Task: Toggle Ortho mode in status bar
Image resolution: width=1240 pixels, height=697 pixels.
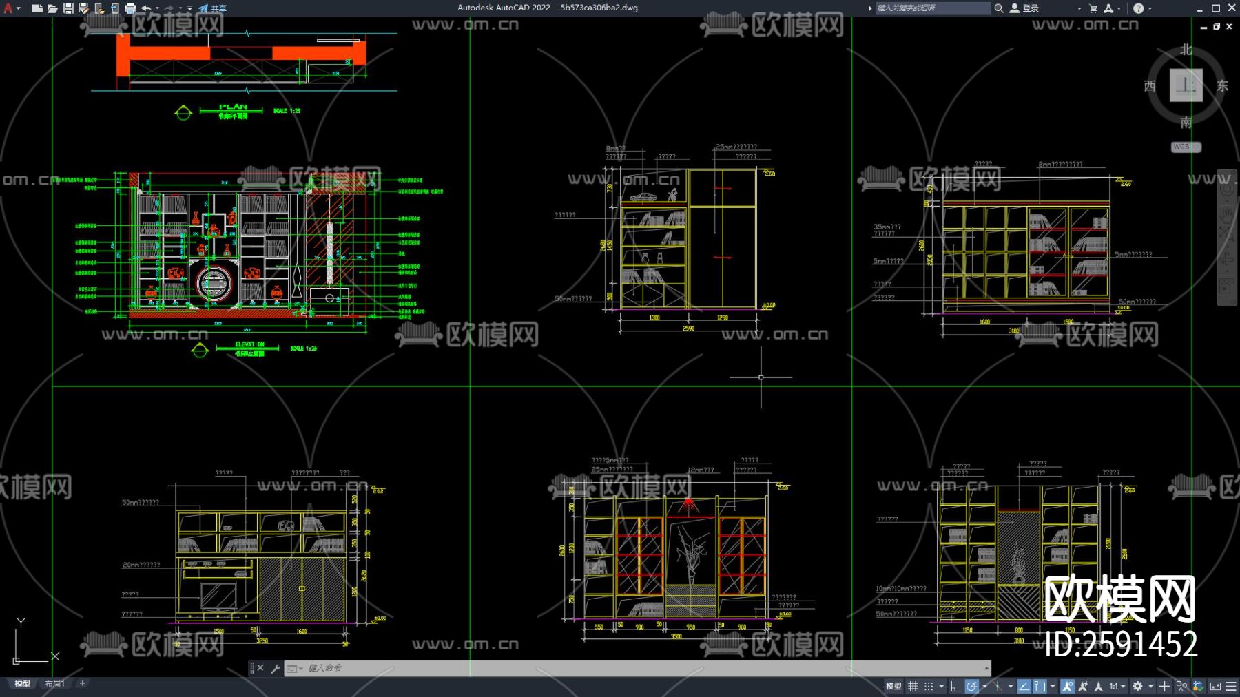Action: (x=955, y=686)
